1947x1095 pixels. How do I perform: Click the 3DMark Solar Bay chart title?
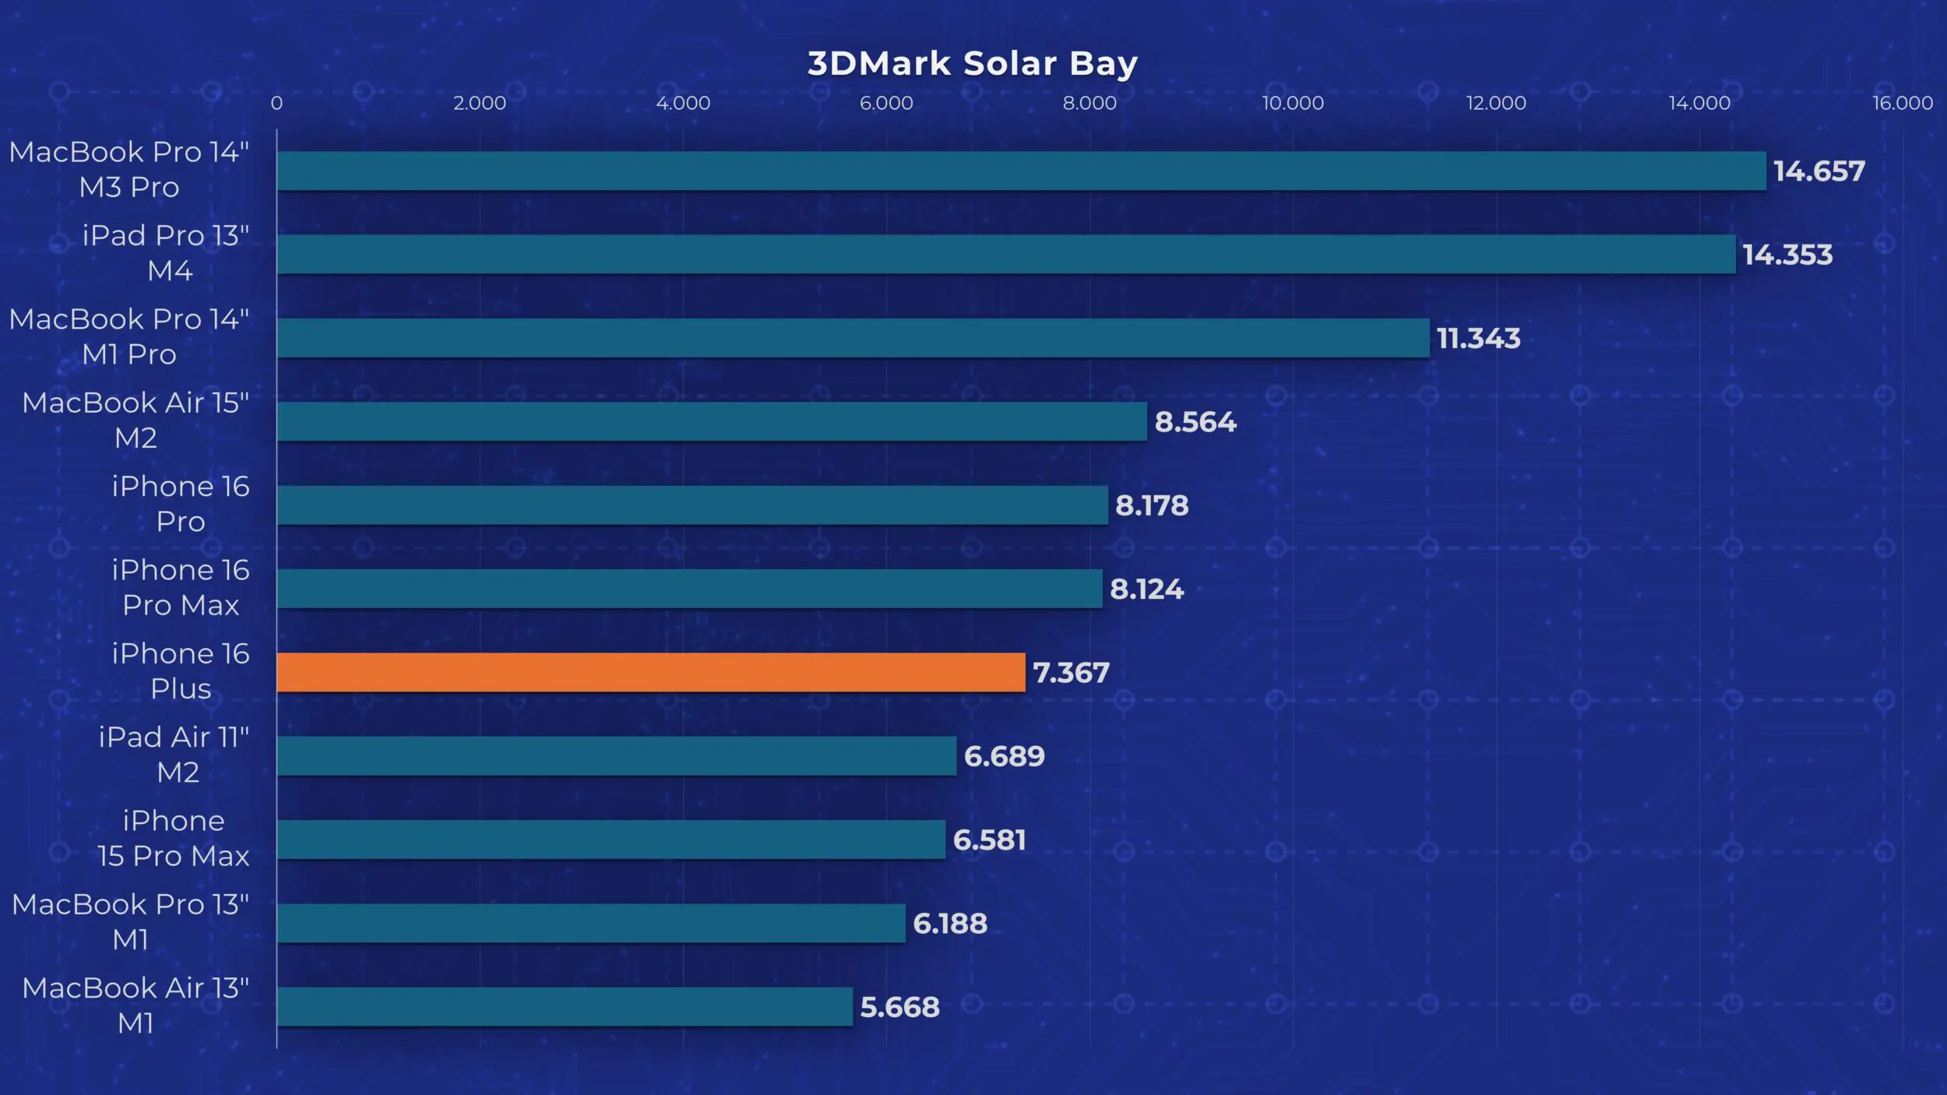click(973, 64)
